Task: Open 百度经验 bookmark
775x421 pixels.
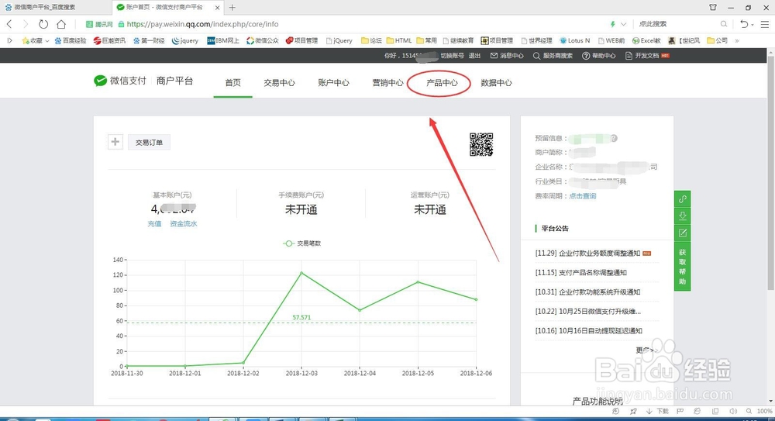Action: tap(71, 40)
